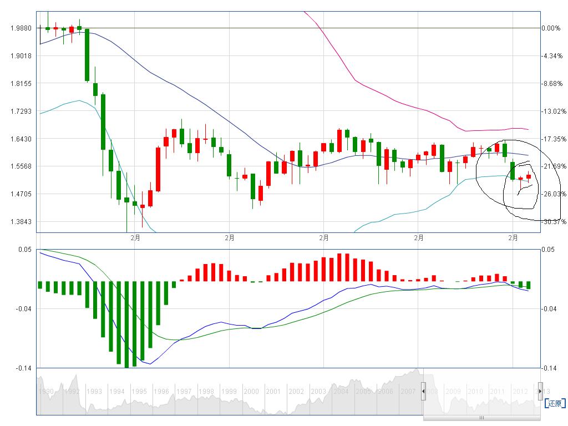Jump to year 1990 in the timeline overview

click(47, 392)
